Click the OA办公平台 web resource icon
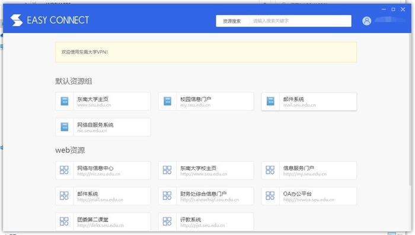 tap(270, 195)
